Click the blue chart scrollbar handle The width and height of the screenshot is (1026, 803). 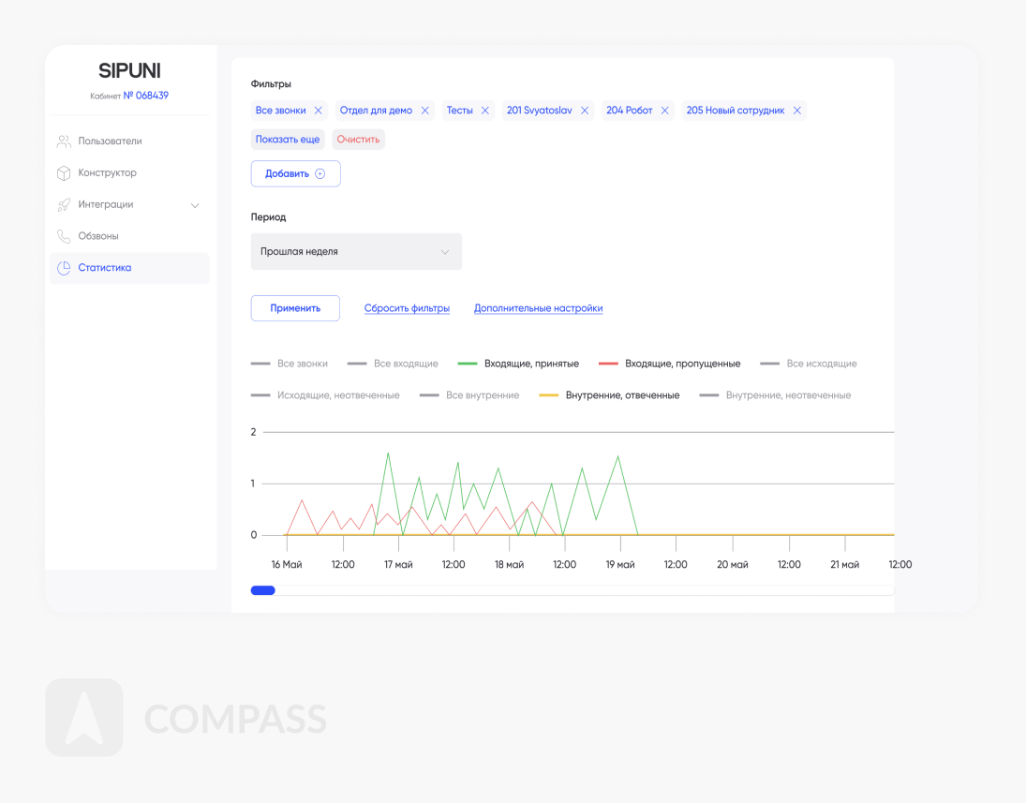click(x=263, y=590)
